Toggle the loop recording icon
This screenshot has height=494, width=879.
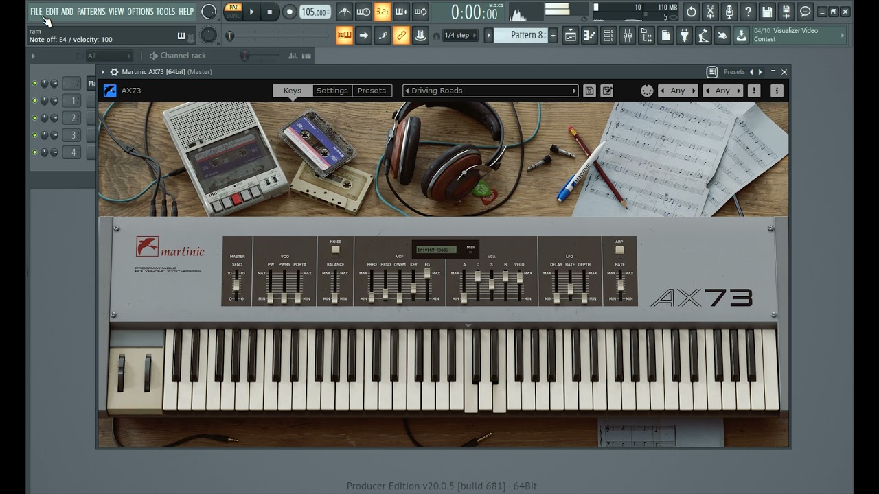420,12
